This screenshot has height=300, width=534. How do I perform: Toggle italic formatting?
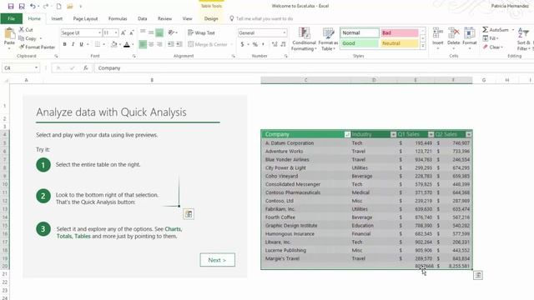(x=73, y=44)
